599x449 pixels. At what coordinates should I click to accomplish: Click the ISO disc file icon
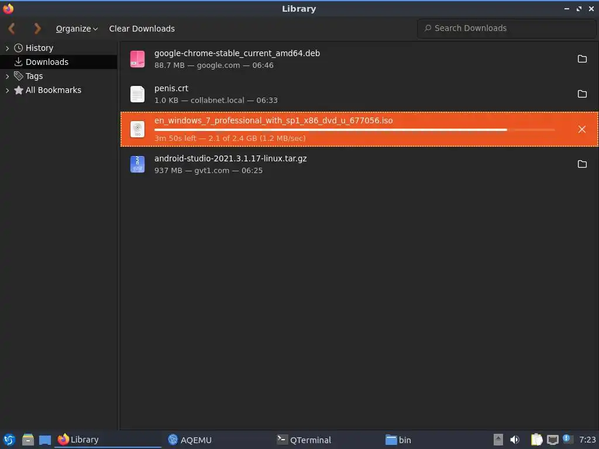(x=137, y=129)
